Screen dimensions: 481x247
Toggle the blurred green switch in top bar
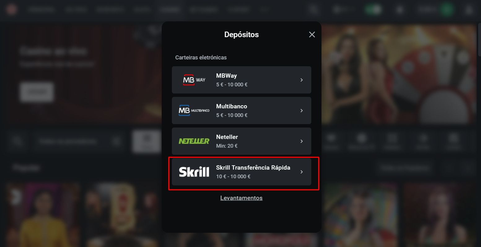(373, 10)
